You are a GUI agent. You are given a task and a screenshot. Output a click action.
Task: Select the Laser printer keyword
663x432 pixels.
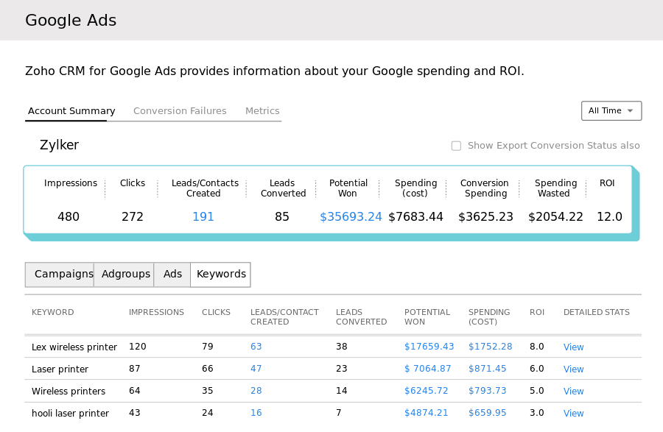[x=60, y=369]
